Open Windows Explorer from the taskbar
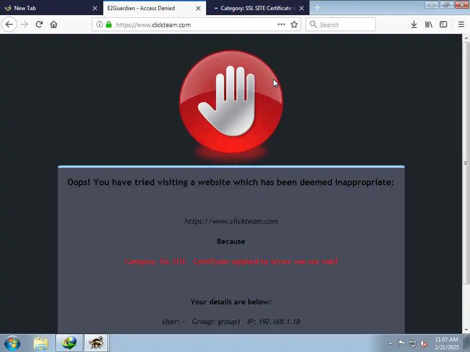This screenshot has height=352, width=470. tap(41, 343)
